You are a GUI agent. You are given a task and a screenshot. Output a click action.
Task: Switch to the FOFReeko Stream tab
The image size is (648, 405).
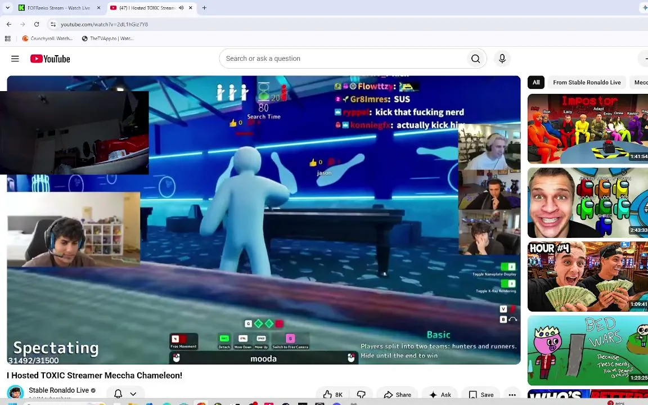[x=58, y=8]
